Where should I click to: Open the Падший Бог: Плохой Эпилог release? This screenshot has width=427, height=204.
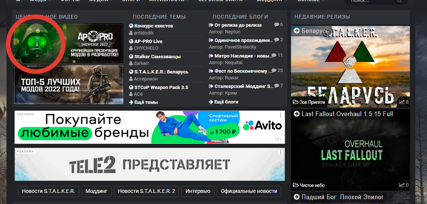(342, 197)
